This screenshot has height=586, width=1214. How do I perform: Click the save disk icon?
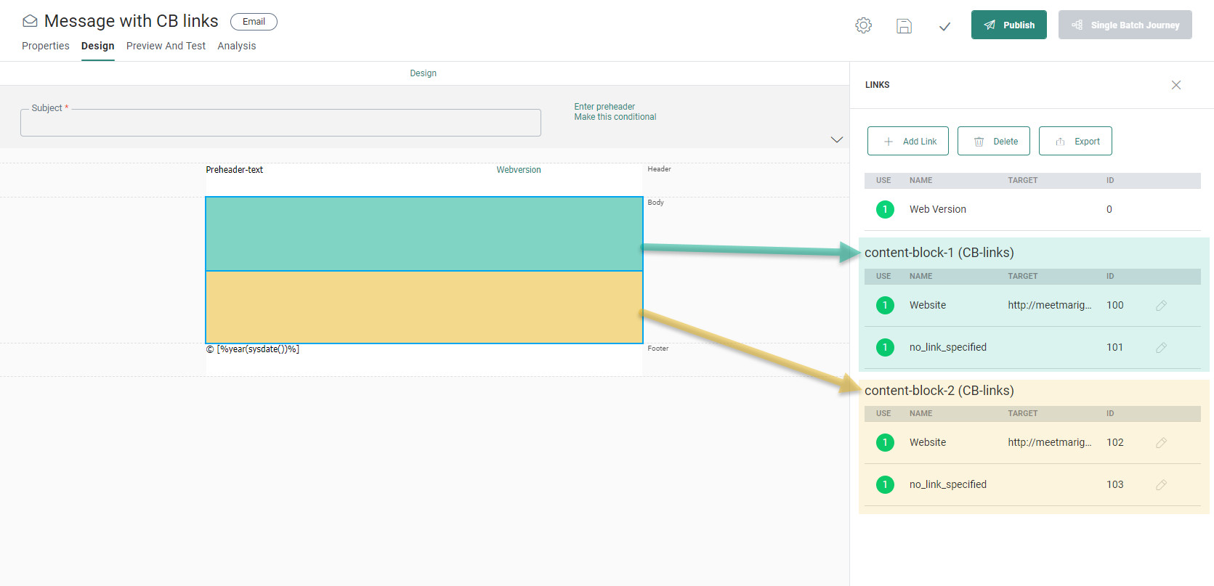[904, 26]
